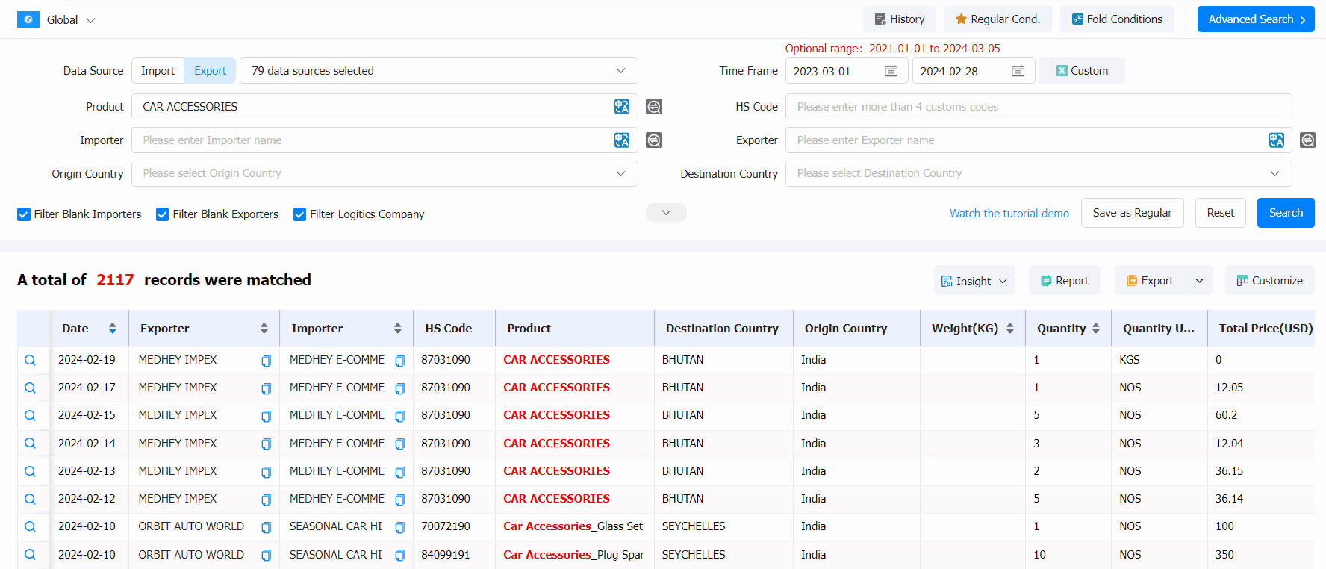The height and width of the screenshot is (569, 1326).
Task: Open detail magnifier for 2024-02-19 record
Action: click(30, 360)
